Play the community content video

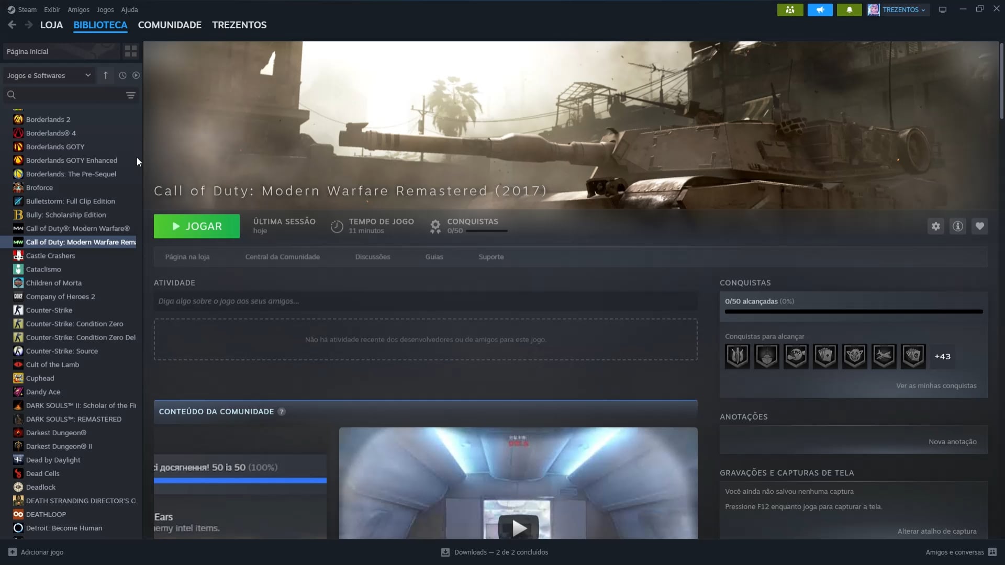(518, 527)
